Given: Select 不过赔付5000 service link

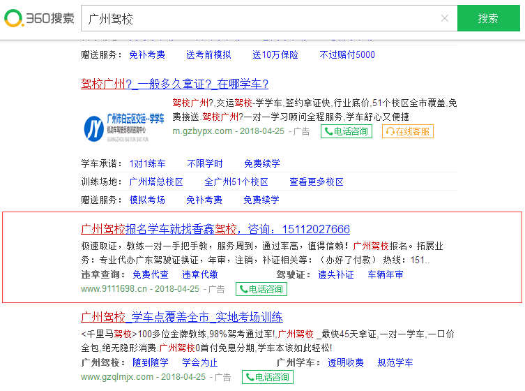Looking at the screenshot, I should click(x=347, y=54).
